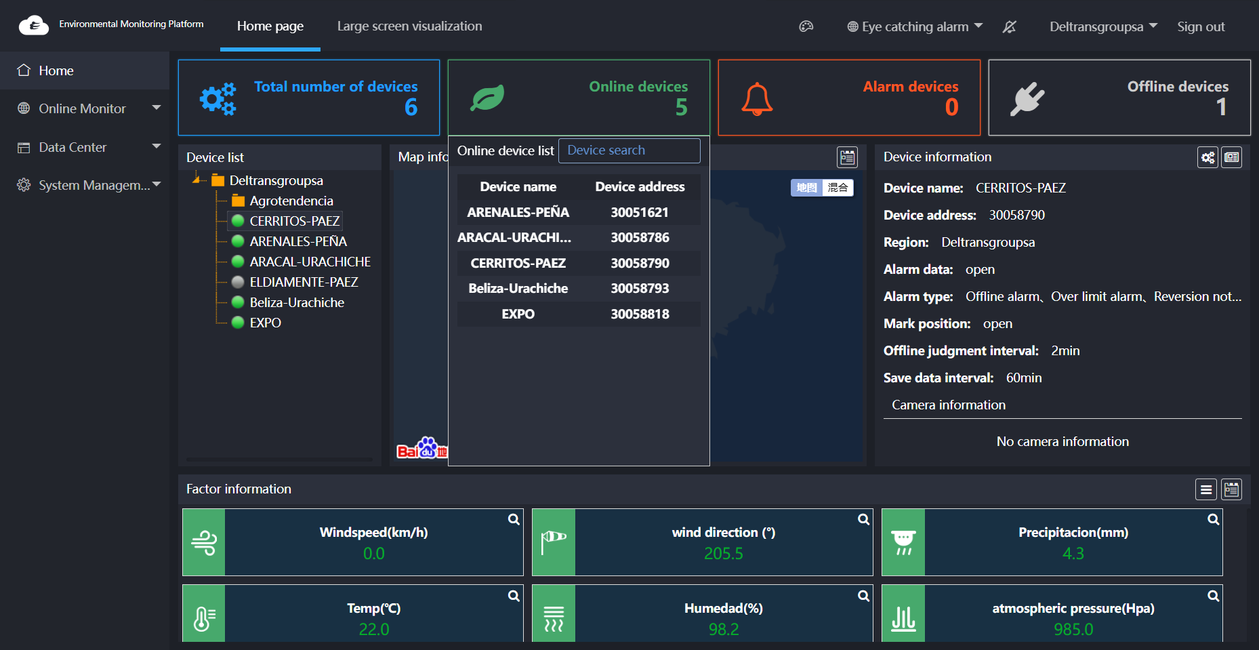Select ARACAL-URACHI... row in online device list
The image size is (1259, 650).
point(579,237)
